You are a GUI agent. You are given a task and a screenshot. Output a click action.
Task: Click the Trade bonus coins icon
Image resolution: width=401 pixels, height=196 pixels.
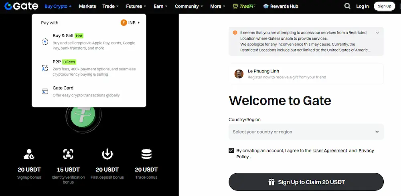(x=146, y=154)
